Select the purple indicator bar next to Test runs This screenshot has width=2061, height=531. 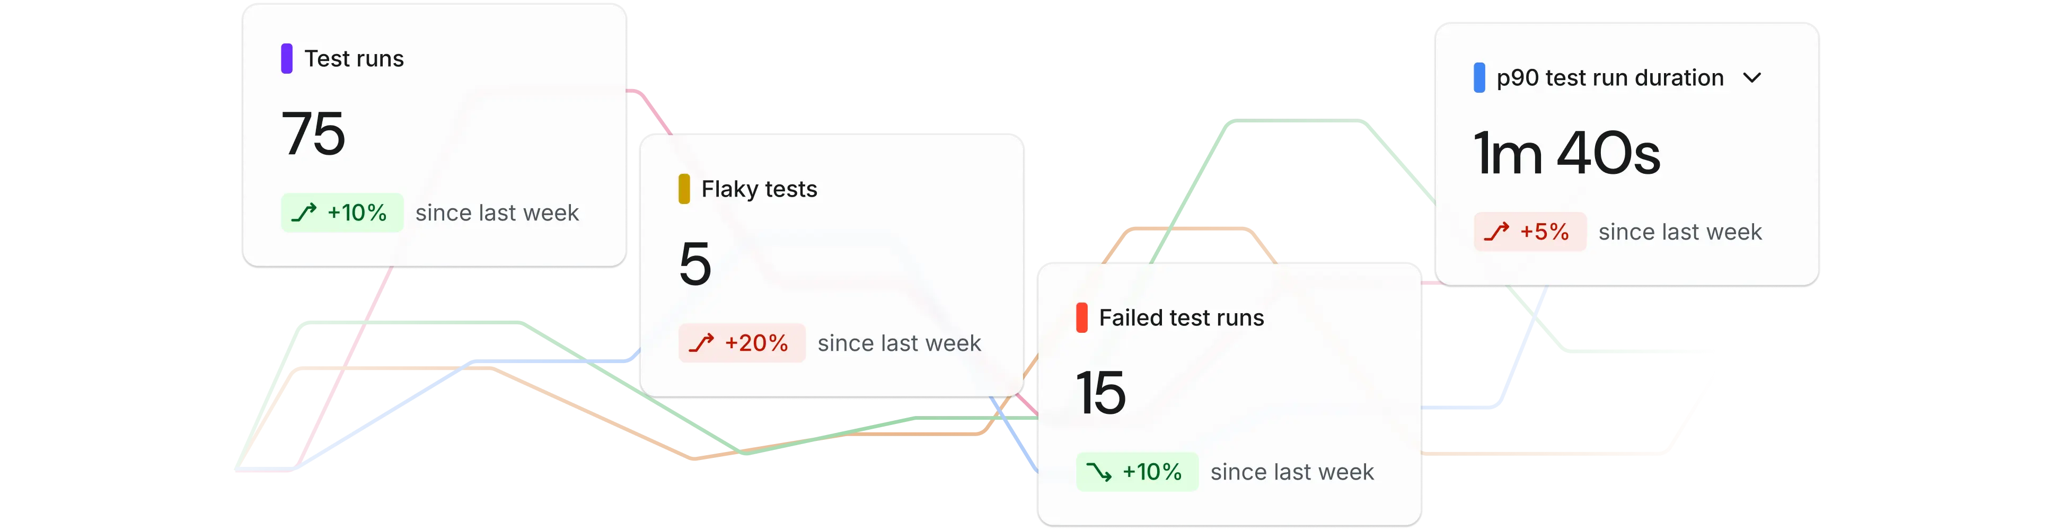coord(287,57)
